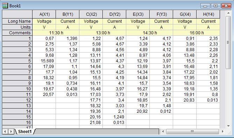Select cell with value 2,35

tap(208, 39)
